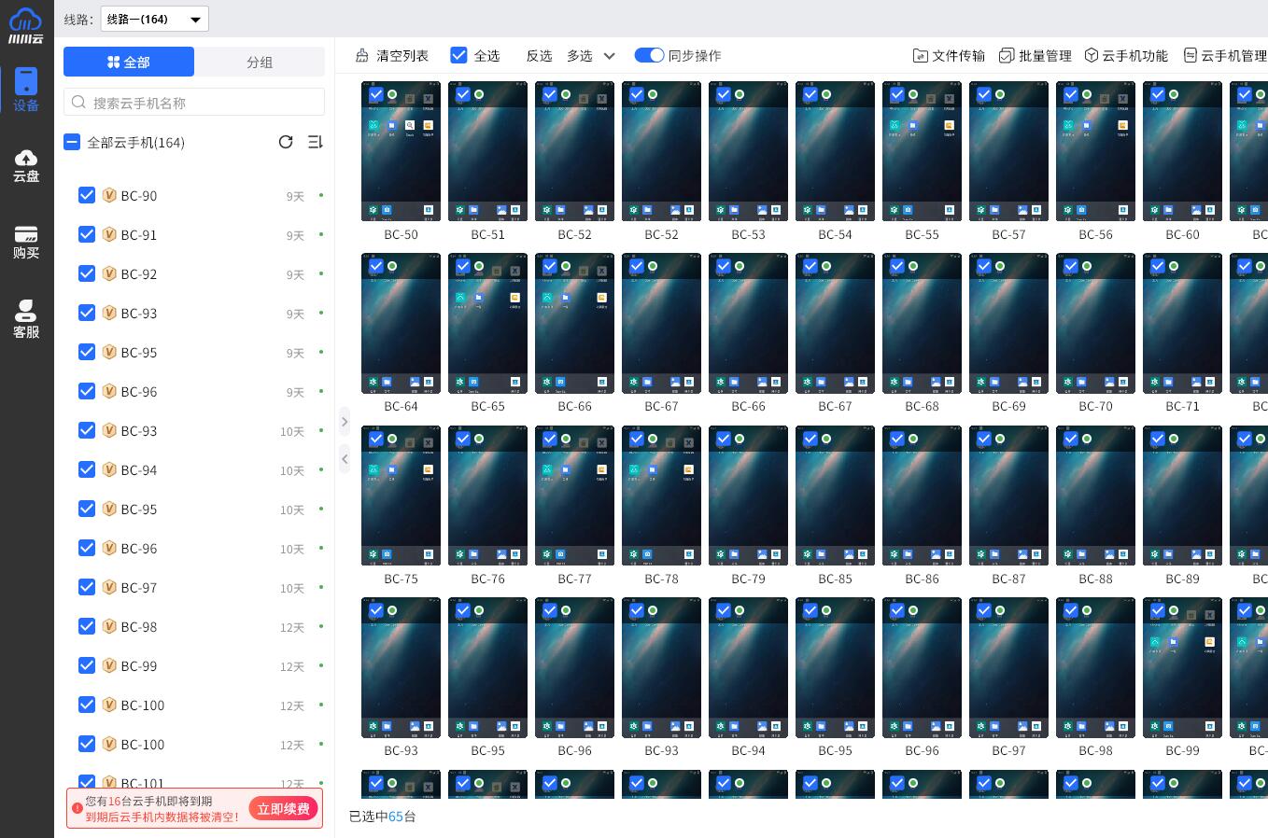This screenshot has width=1268, height=838.
Task: Open the 线路一(164) line dropdown
Action: coord(154,19)
